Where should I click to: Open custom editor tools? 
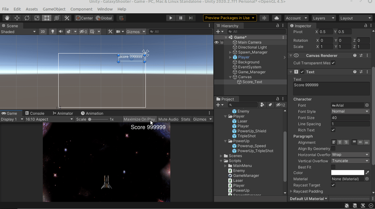pos(67,18)
